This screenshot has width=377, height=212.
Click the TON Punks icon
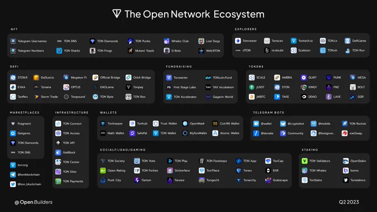[130, 41]
